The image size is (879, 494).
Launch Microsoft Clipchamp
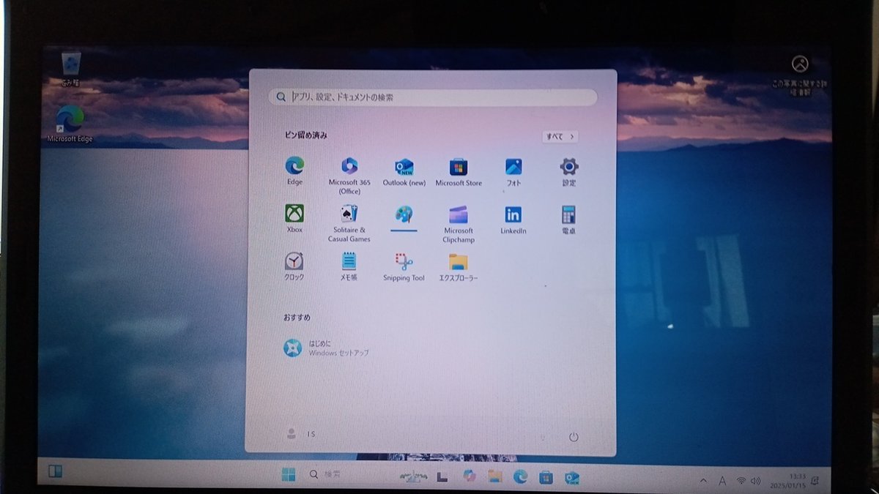[x=459, y=224]
